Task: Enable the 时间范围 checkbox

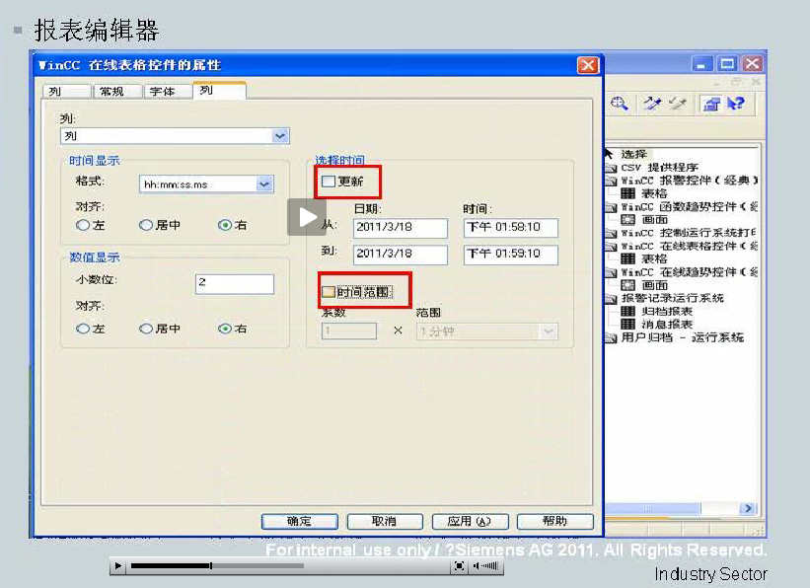Action: 328,292
